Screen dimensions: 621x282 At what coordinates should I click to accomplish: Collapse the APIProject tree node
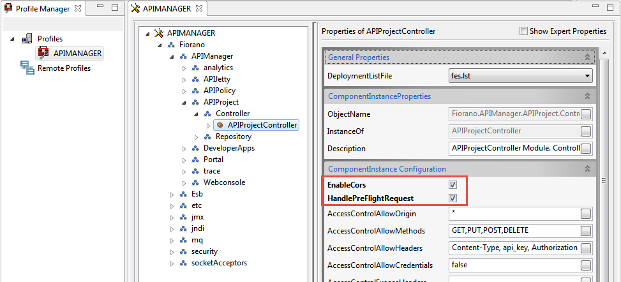click(x=184, y=103)
